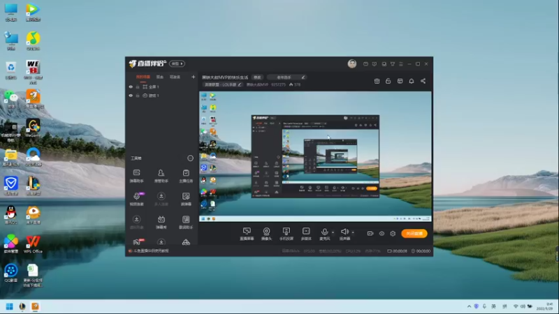Toggle the preview eye icon in bottom toolbar
559x314 pixels.
coord(382,234)
